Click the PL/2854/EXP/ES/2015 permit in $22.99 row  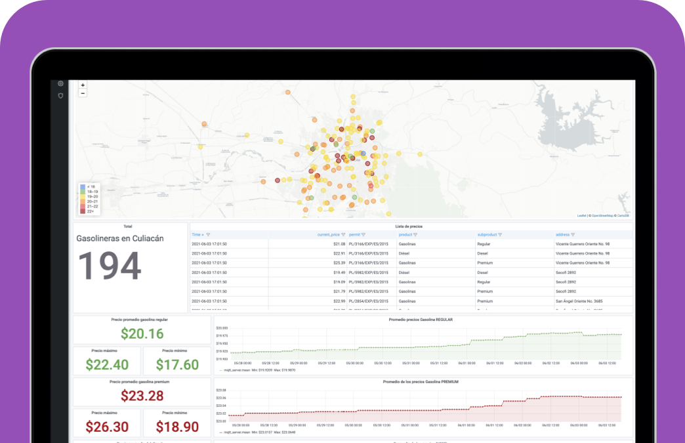pyautogui.click(x=368, y=301)
